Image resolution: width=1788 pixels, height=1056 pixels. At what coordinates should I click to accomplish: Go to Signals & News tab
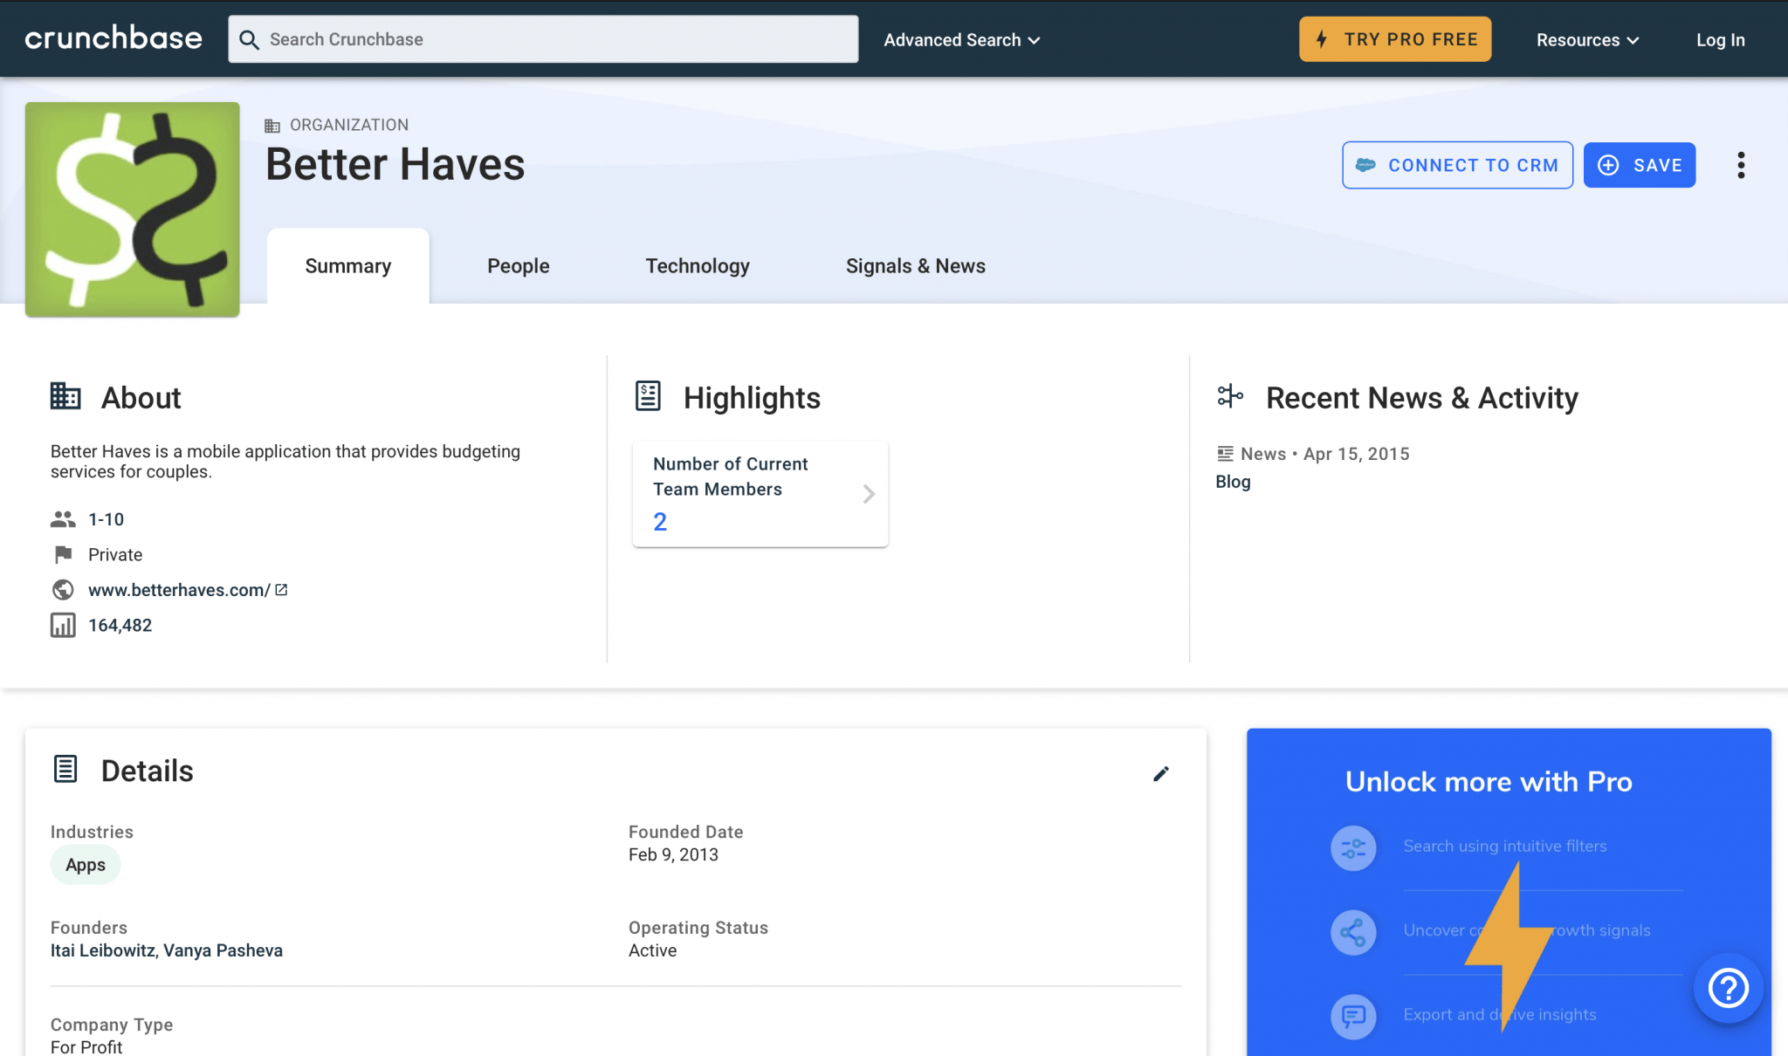tap(916, 266)
